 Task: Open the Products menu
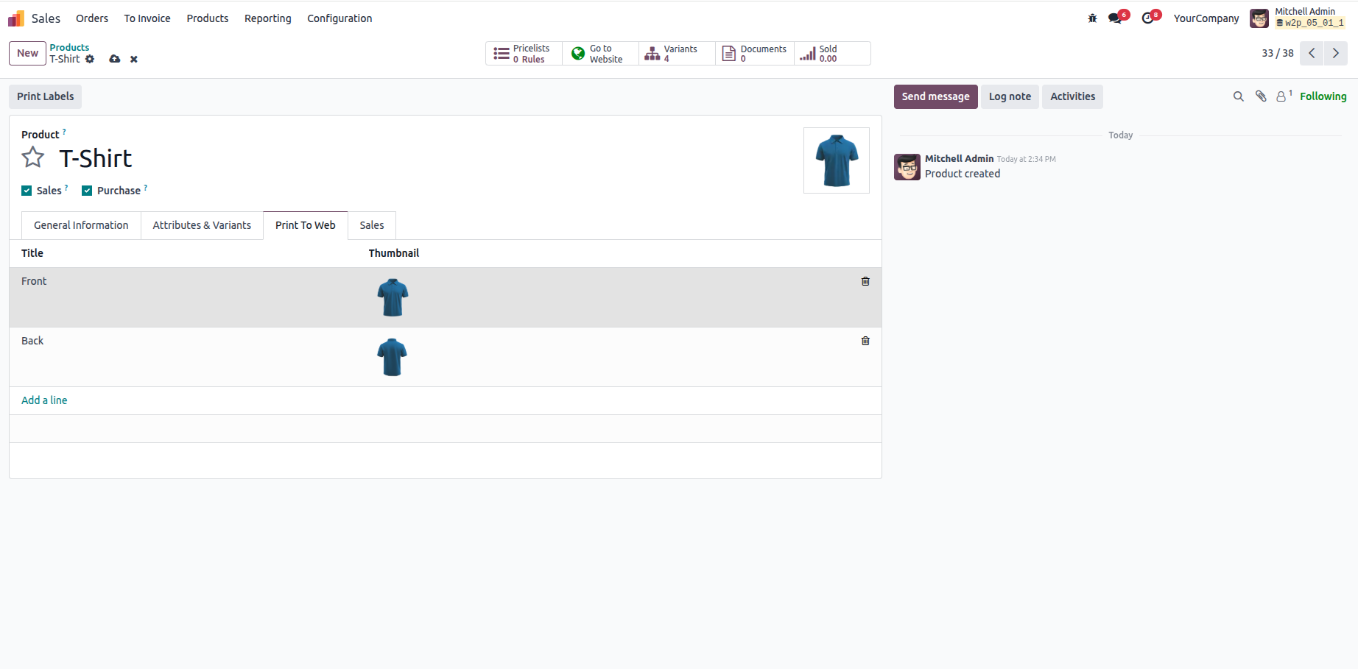pyautogui.click(x=208, y=18)
